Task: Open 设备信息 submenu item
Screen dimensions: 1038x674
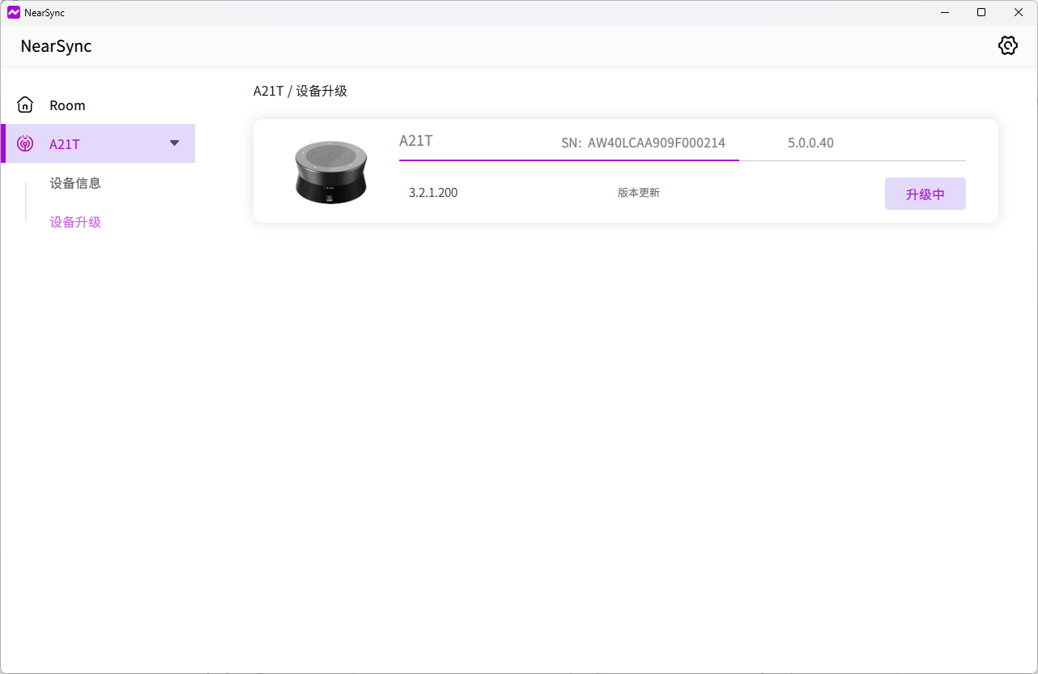Action: coord(75,183)
